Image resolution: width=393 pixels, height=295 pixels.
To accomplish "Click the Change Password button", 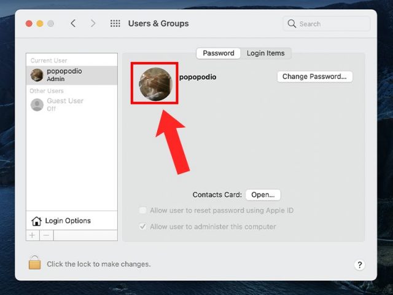I will [x=314, y=77].
